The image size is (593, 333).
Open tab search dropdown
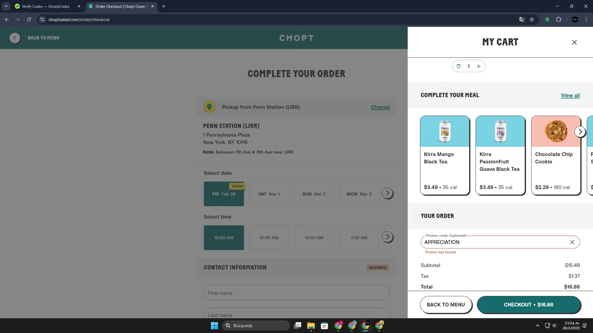tap(6, 6)
